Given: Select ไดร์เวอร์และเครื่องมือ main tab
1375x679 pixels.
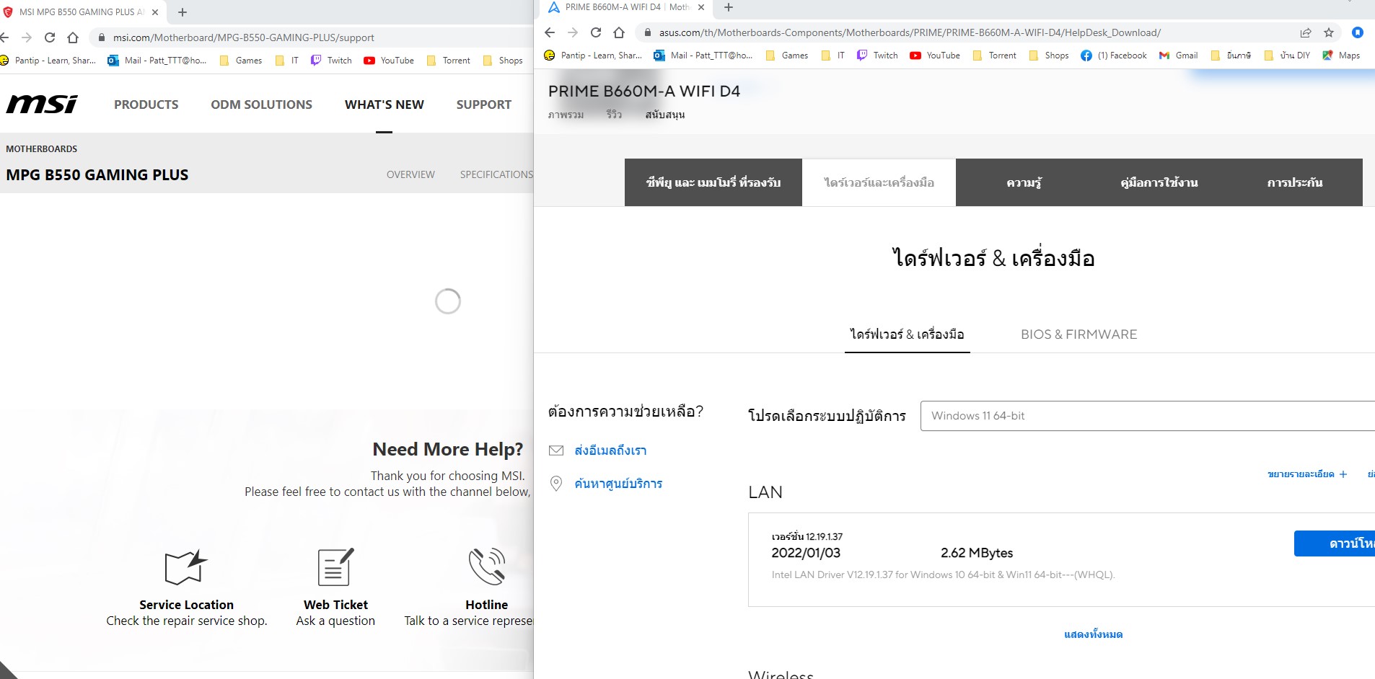Looking at the screenshot, I should (x=879, y=182).
